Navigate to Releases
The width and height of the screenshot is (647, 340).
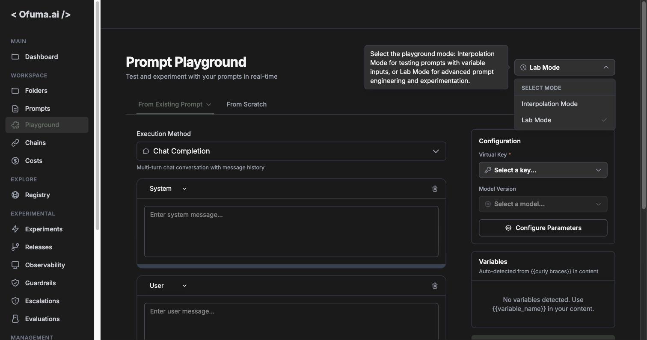(47, 247)
